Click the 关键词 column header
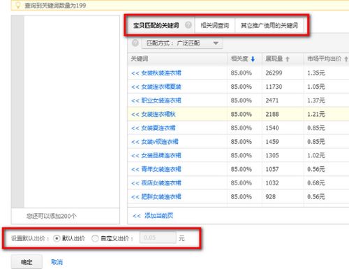The image size is (349, 269). (x=140, y=59)
